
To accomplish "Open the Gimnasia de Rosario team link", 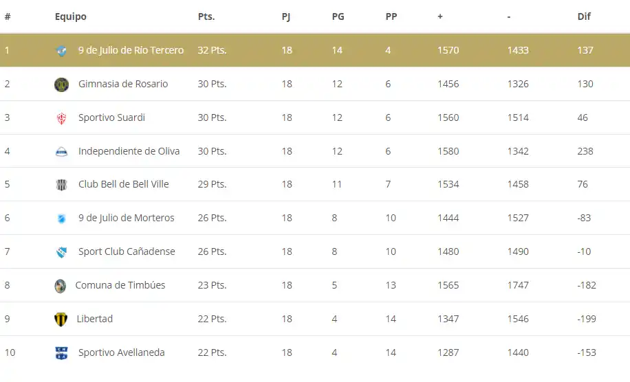I will click(123, 84).
